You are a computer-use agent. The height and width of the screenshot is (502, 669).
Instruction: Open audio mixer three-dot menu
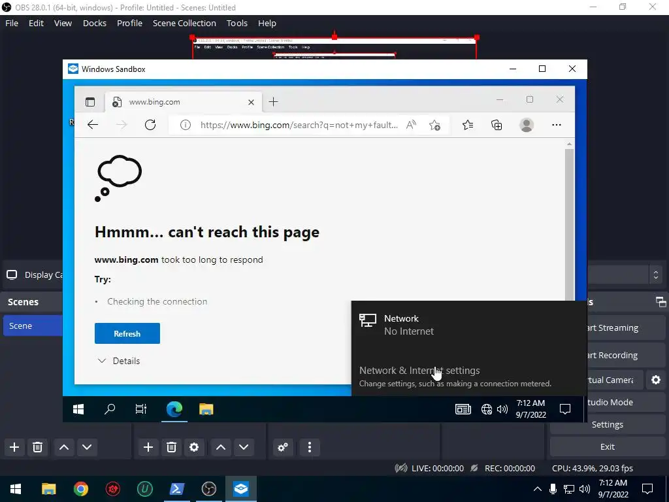click(x=309, y=447)
